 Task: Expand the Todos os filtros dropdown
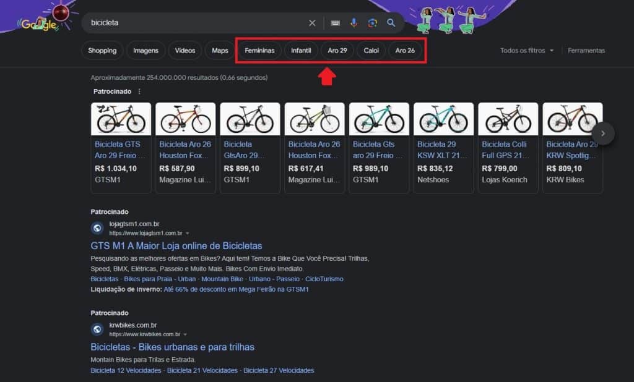click(527, 51)
